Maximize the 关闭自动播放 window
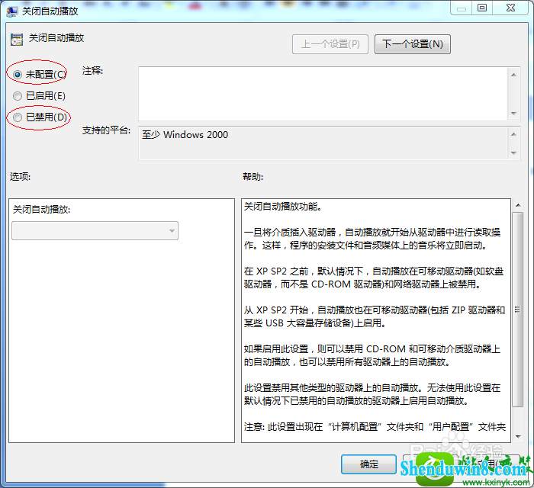The image size is (534, 488). [482, 8]
